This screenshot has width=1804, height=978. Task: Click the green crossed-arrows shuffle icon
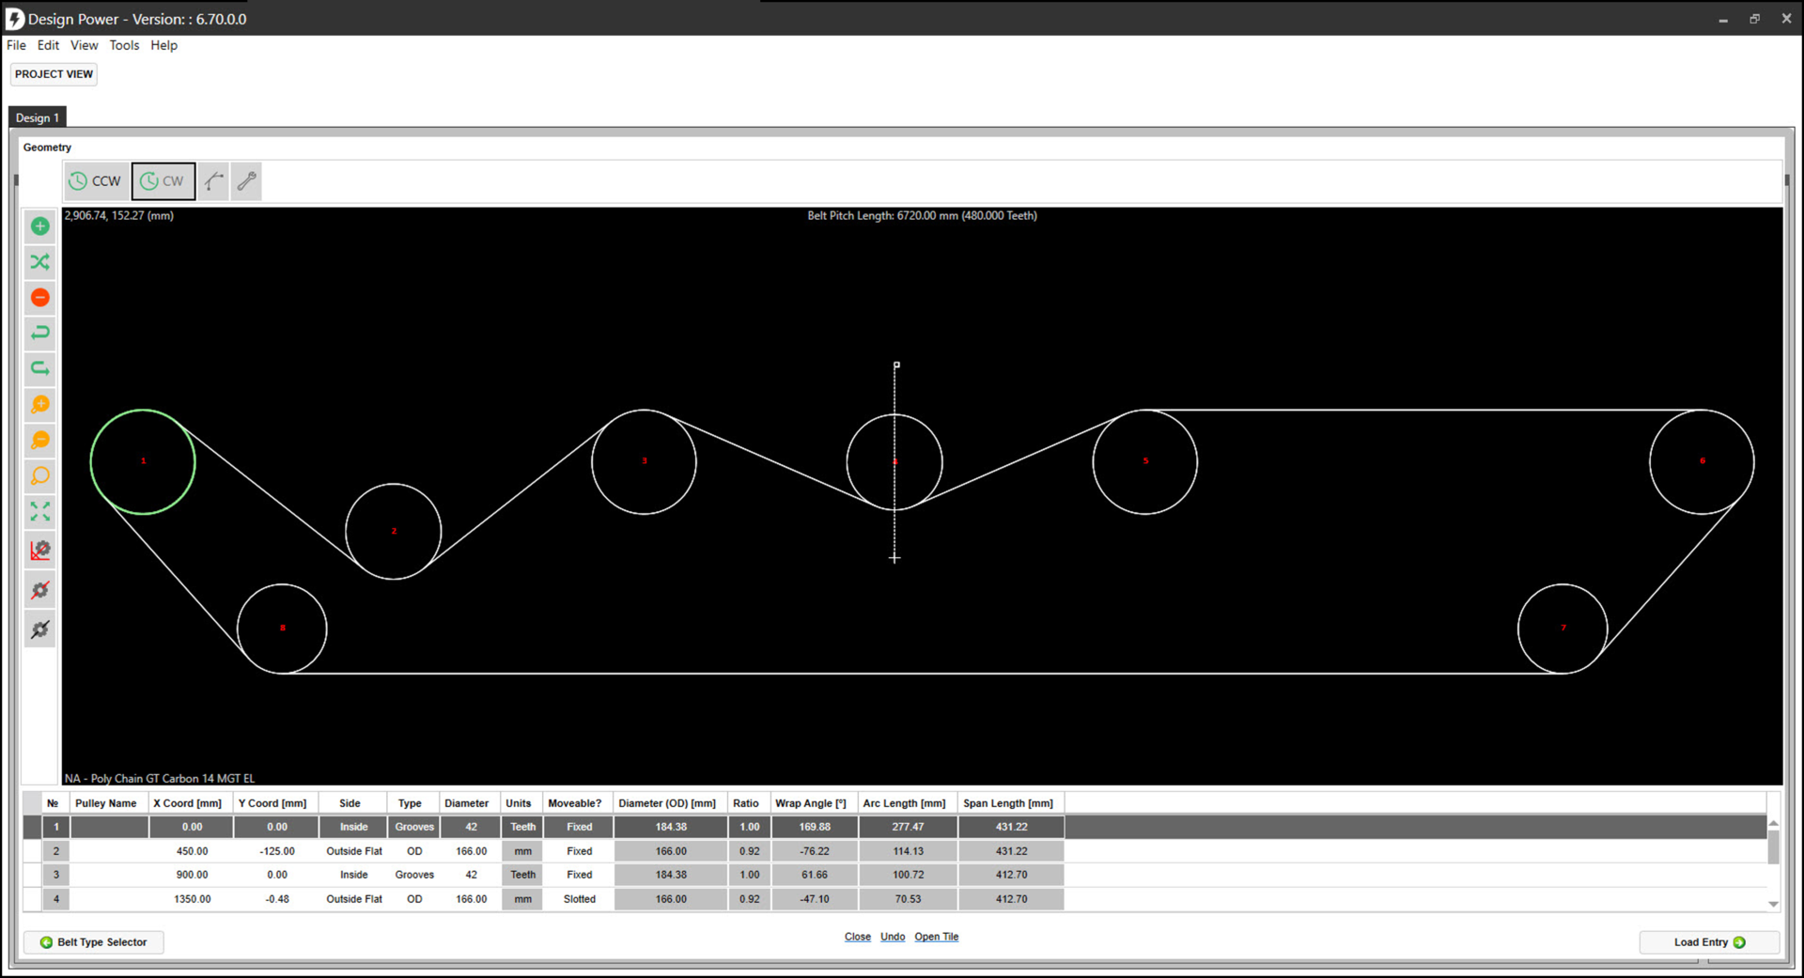(x=40, y=262)
